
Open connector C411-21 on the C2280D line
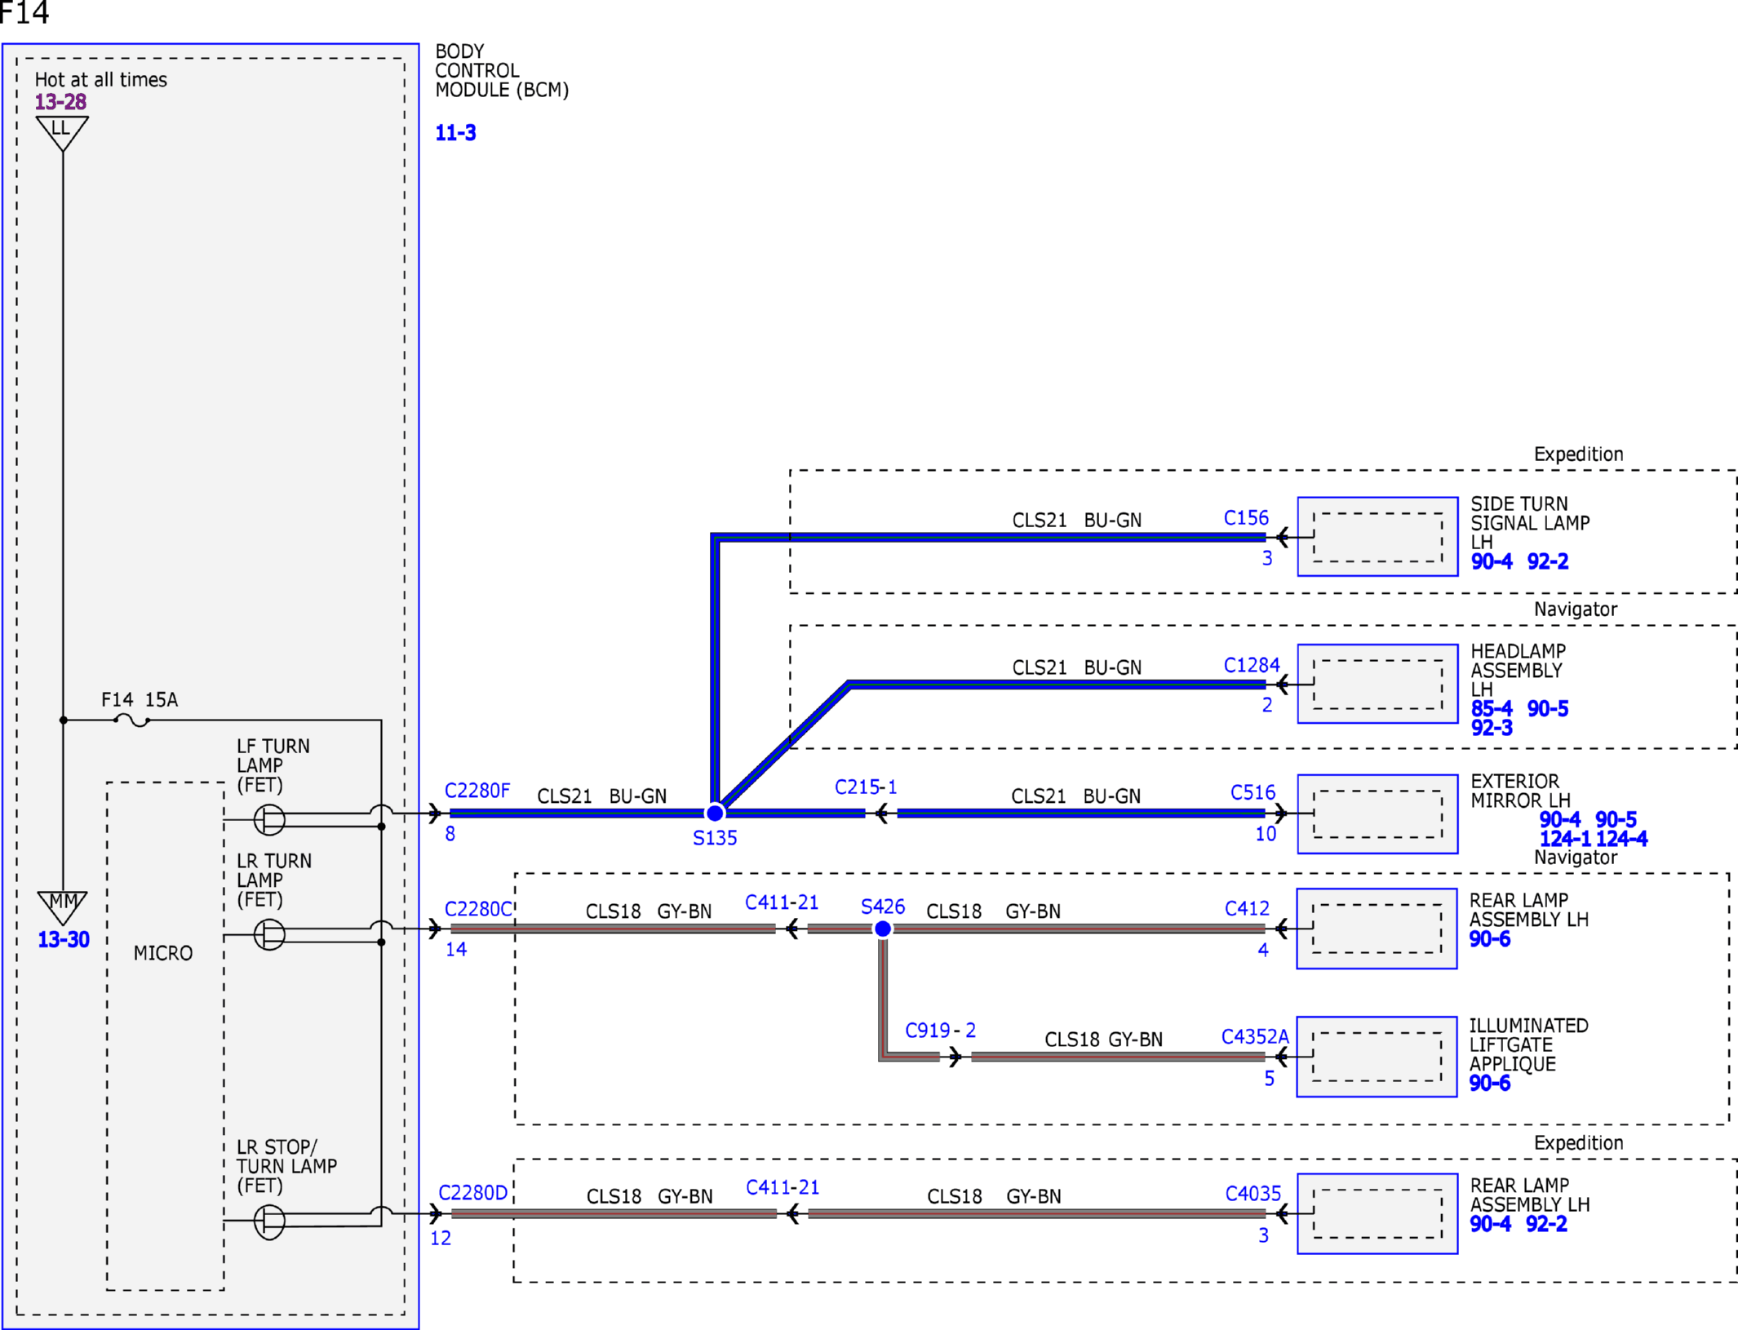click(x=783, y=1187)
